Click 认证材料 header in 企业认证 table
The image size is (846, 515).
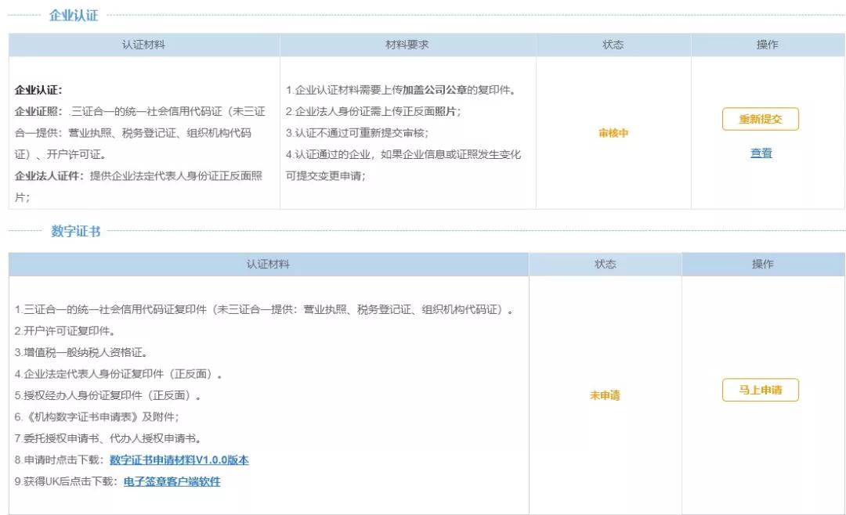pos(144,45)
